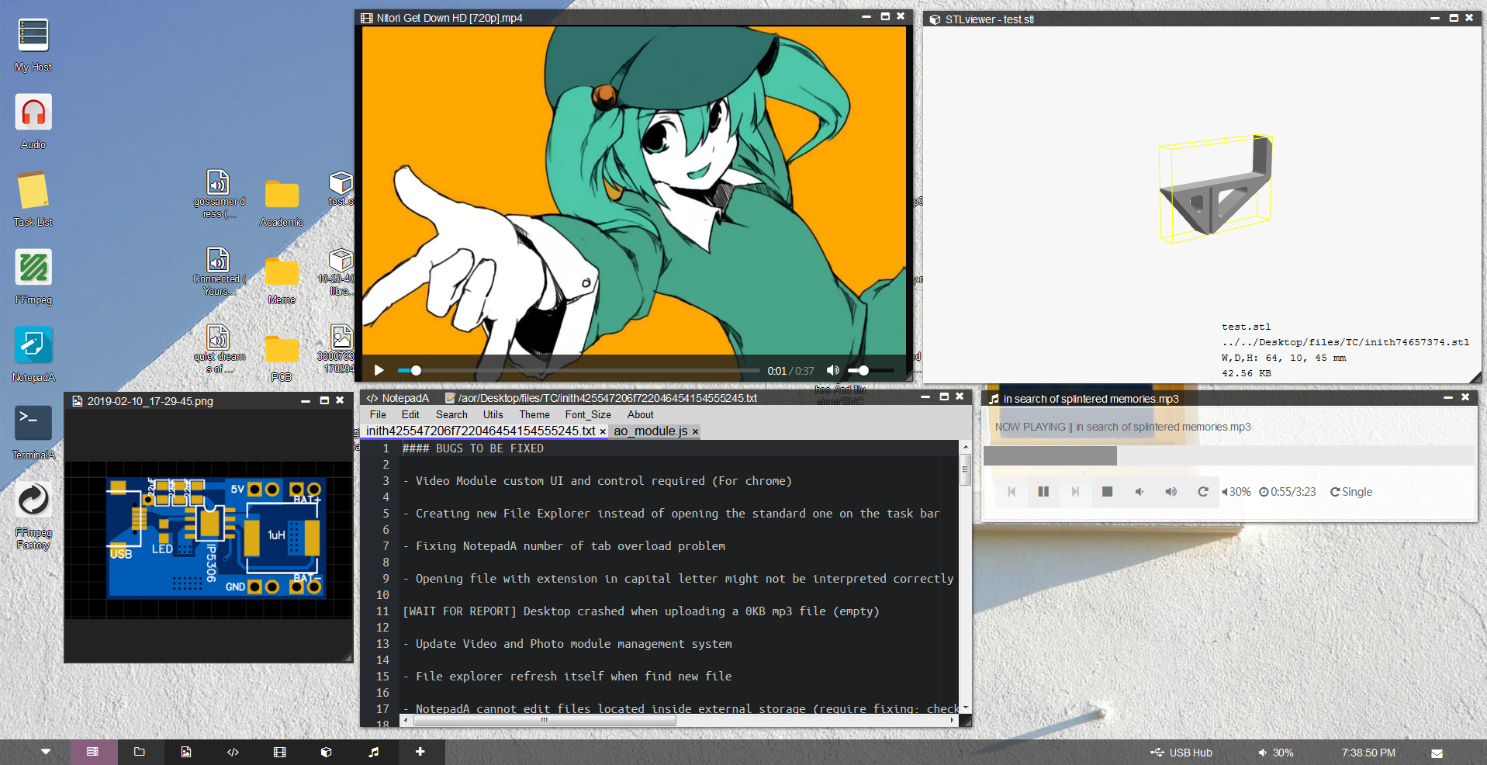Image resolution: width=1487 pixels, height=765 pixels.
Task: Skip to next track in music player
Action: (1075, 492)
